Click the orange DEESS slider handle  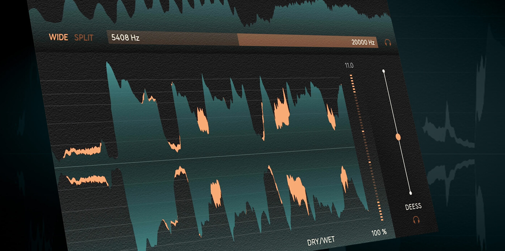398,137
